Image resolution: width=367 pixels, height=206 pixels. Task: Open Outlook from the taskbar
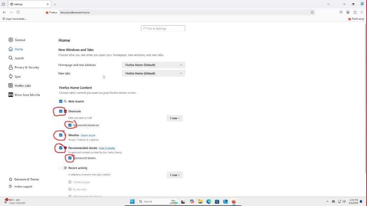[x=225, y=201]
